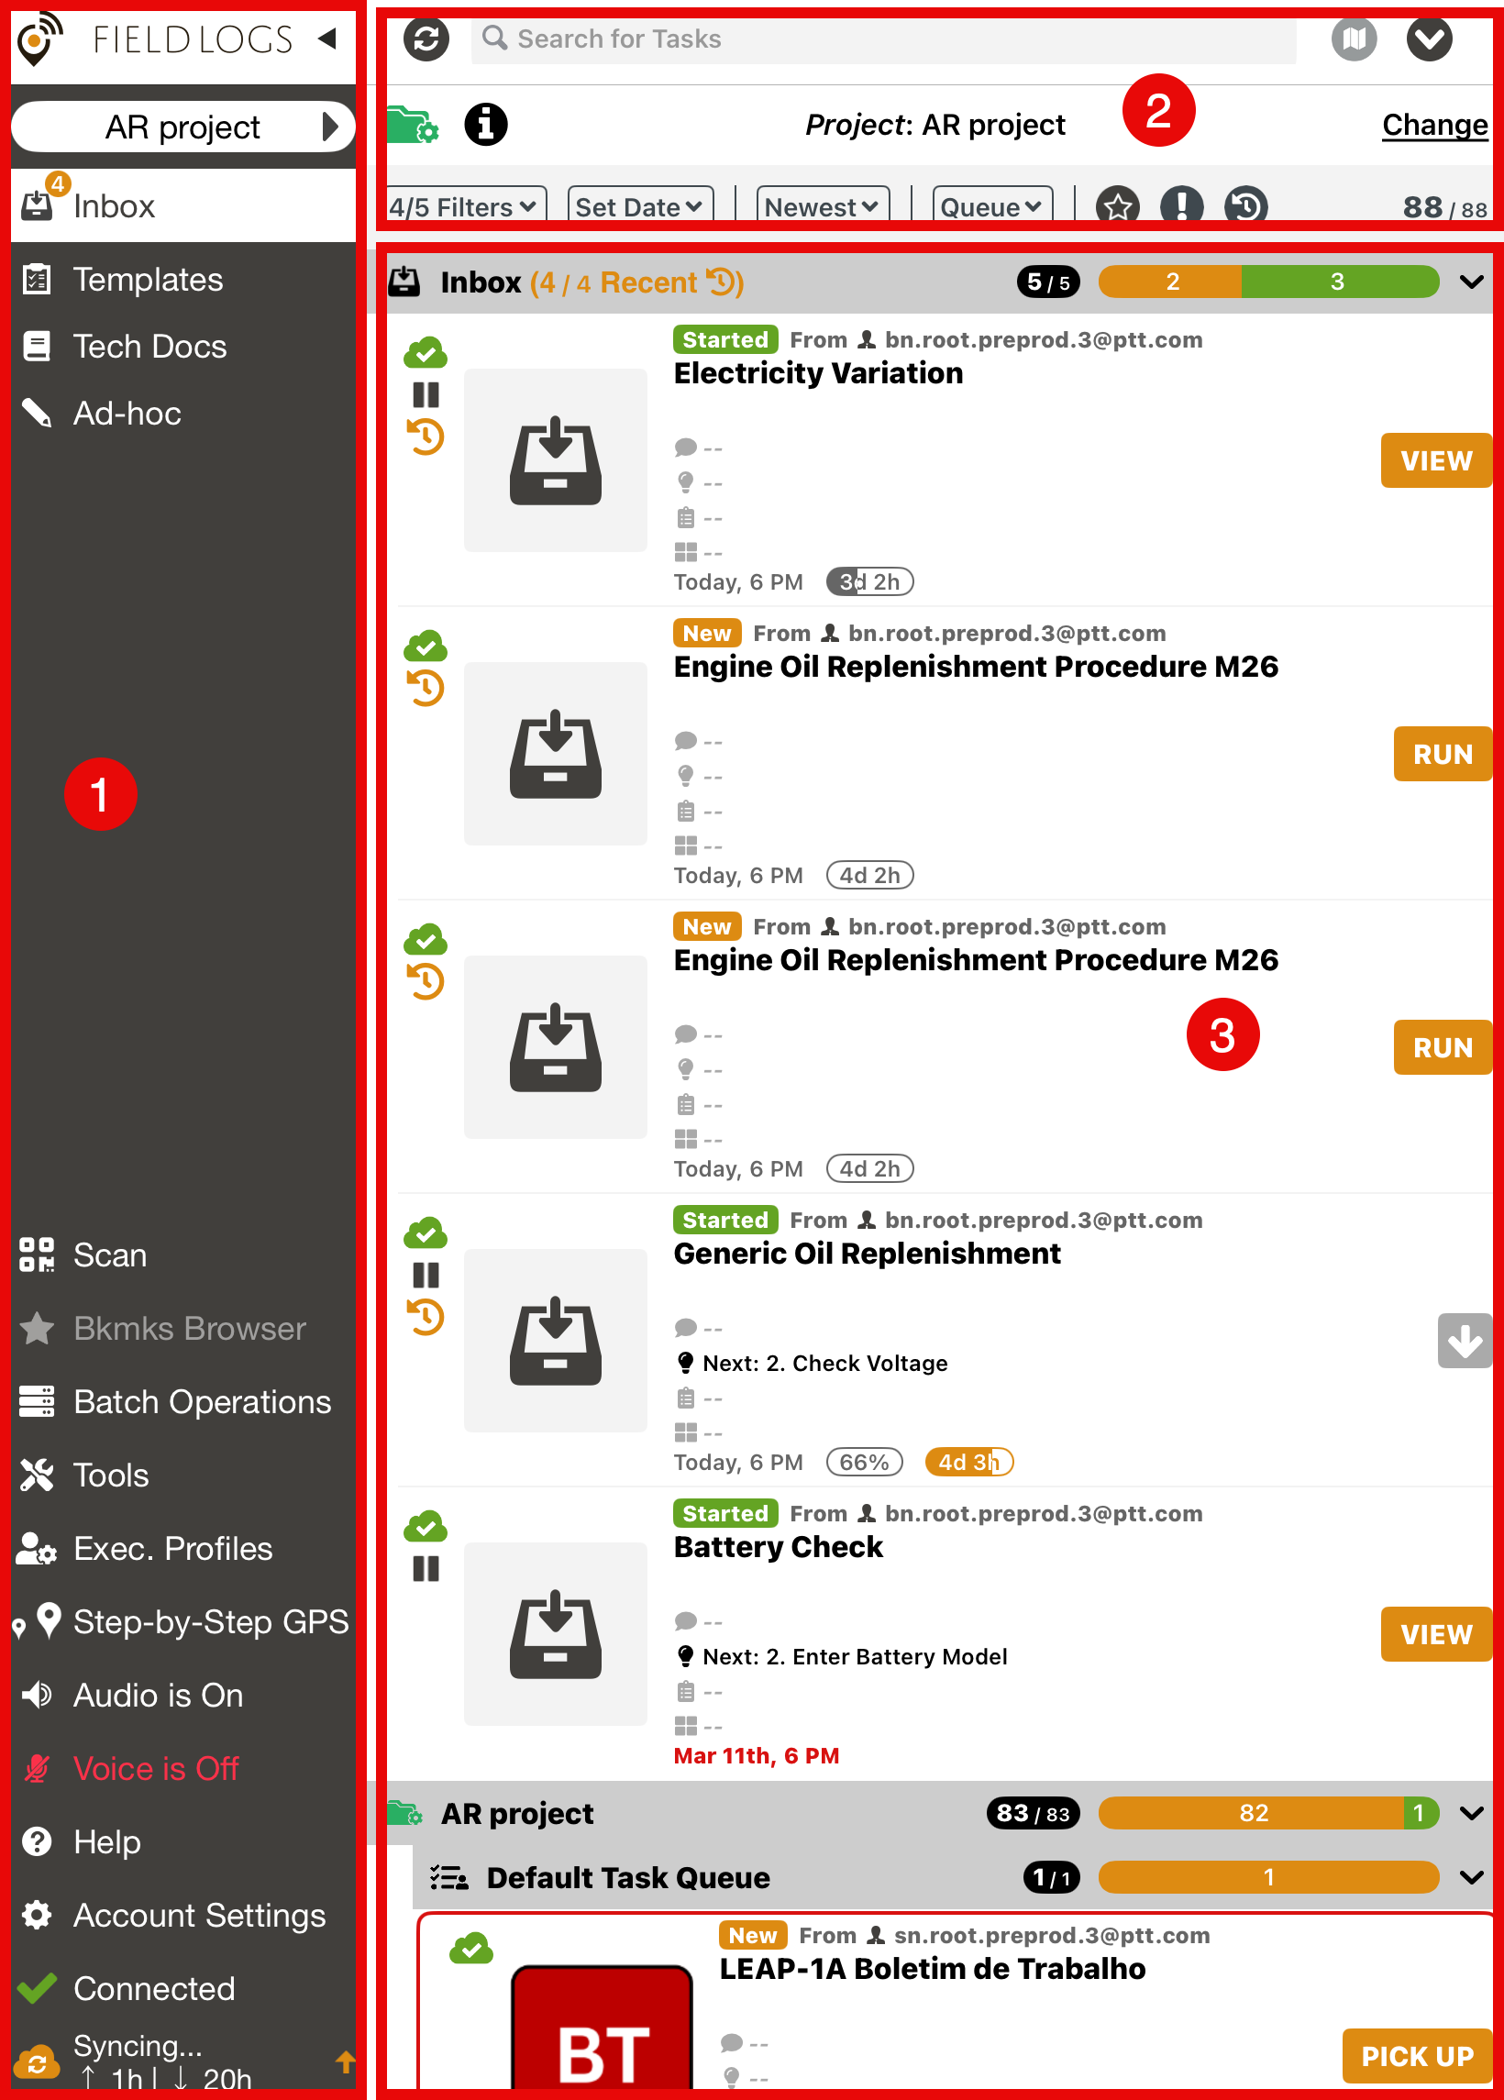Image resolution: width=1504 pixels, height=2100 pixels.
Task: Open Templates in the sidebar
Action: (149, 280)
